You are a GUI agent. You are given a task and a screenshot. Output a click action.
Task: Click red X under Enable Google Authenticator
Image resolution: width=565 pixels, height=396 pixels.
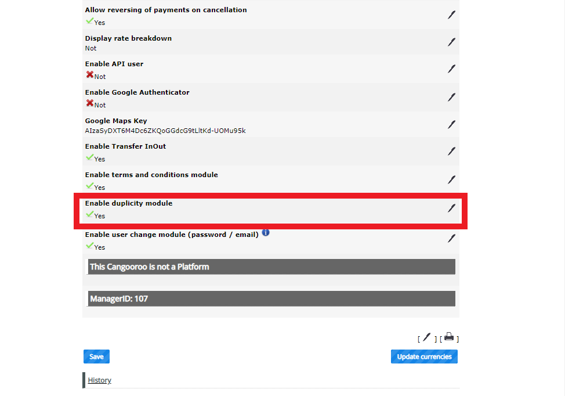click(x=90, y=103)
